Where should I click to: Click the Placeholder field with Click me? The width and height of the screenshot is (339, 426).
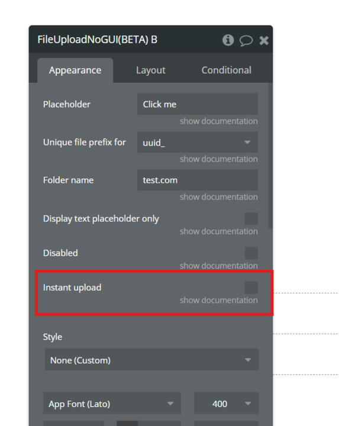(198, 104)
